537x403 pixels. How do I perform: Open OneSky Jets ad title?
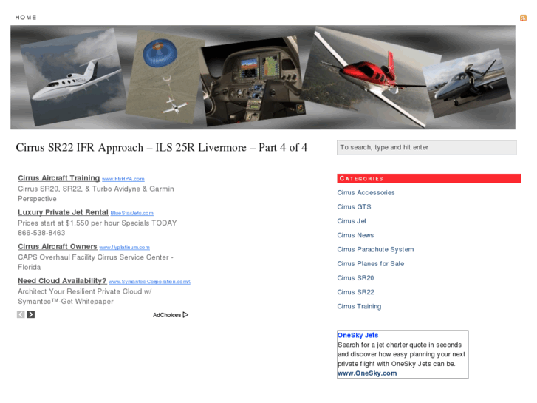click(x=358, y=335)
